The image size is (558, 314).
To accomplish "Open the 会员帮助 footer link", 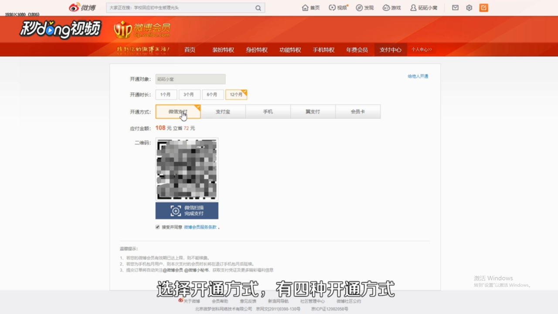I will pyautogui.click(x=220, y=301).
